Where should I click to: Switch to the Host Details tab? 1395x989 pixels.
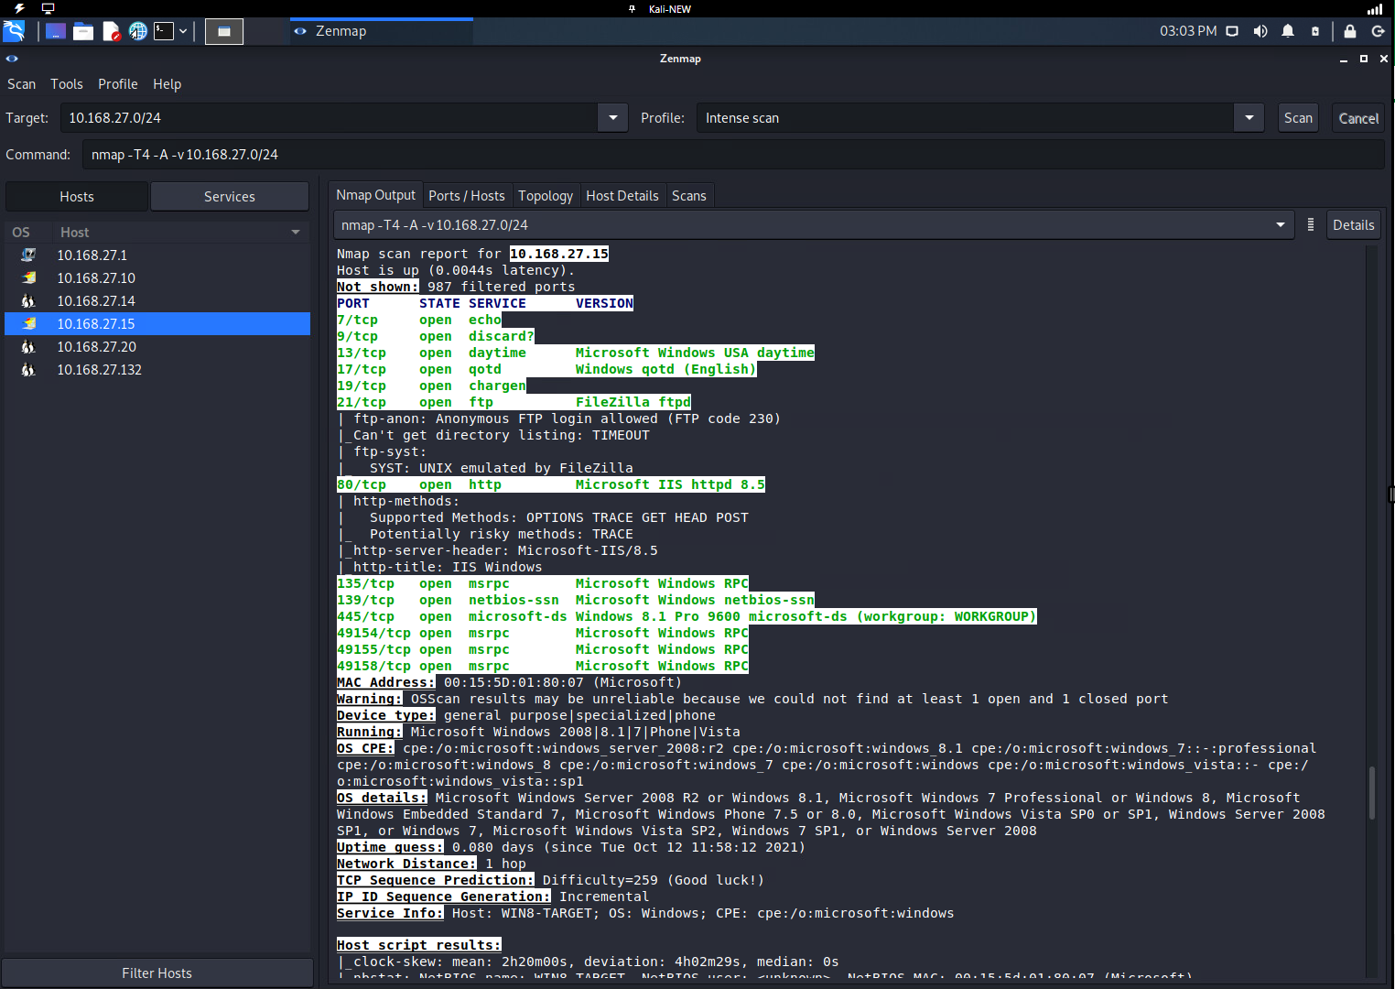click(x=622, y=196)
